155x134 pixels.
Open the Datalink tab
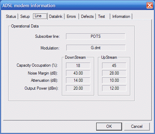pyautogui.click(x=56, y=16)
